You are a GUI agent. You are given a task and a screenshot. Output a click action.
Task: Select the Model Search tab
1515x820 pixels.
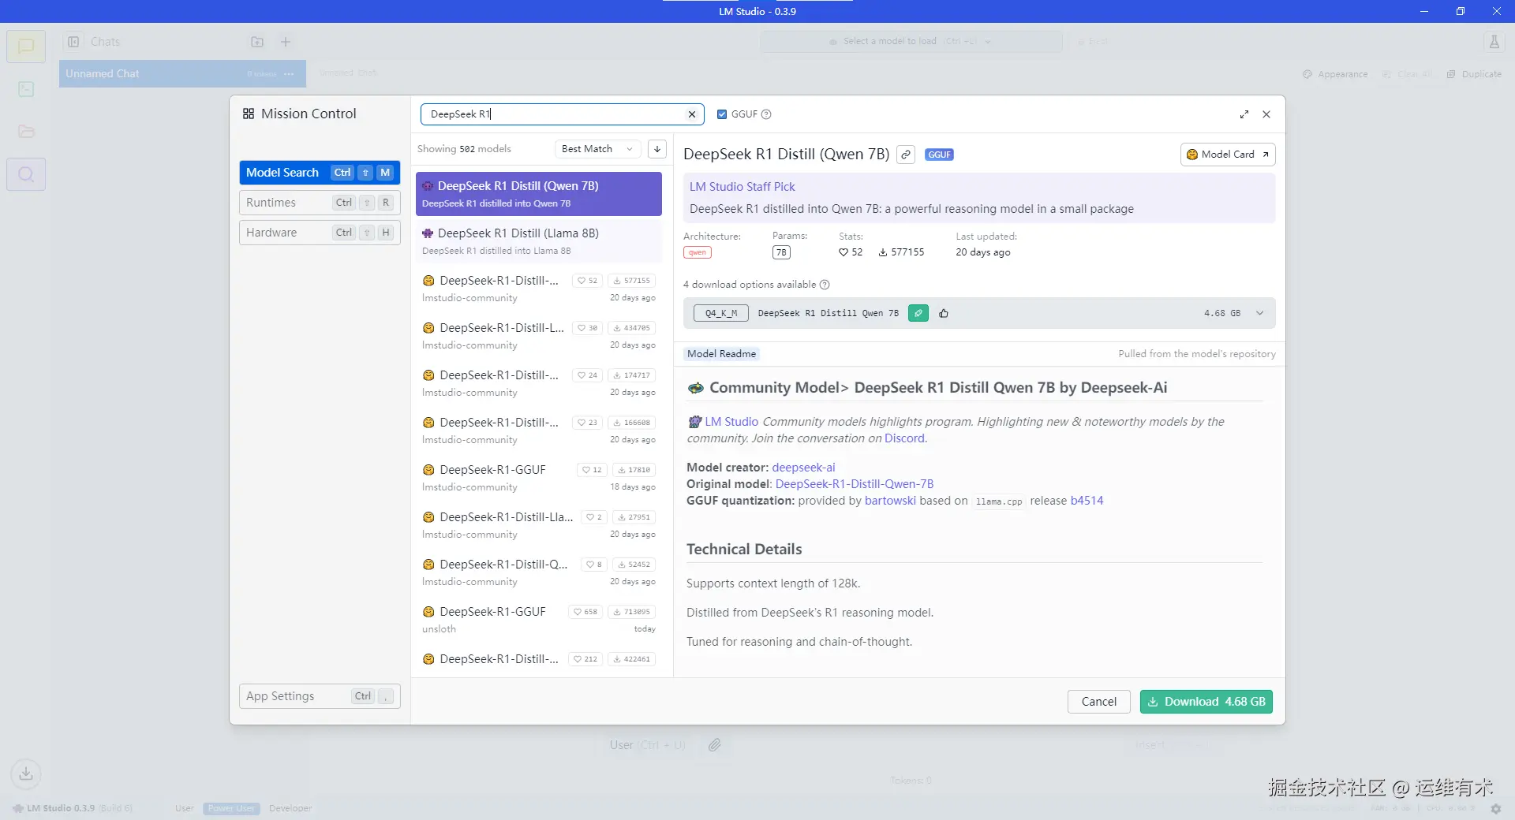(x=320, y=173)
